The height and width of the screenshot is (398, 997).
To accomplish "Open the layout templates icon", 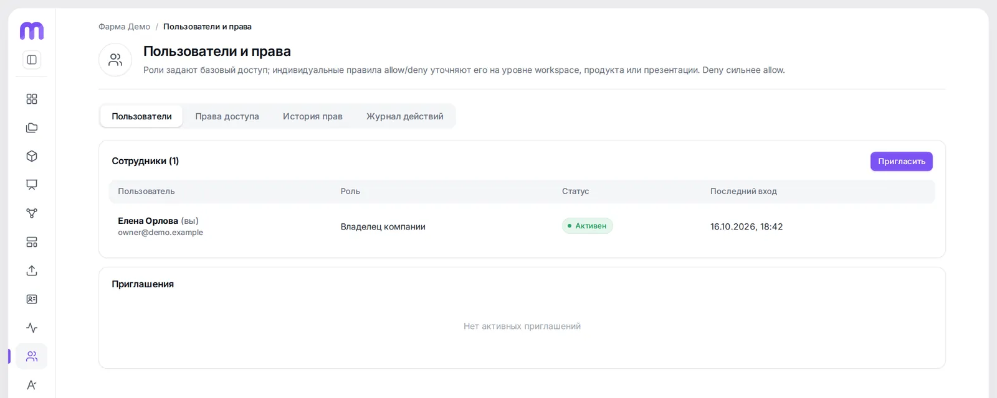I will 32,242.
